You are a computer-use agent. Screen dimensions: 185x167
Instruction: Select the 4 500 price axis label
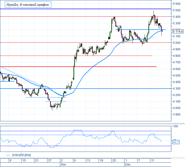pyautogui.click(x=177, y=75)
